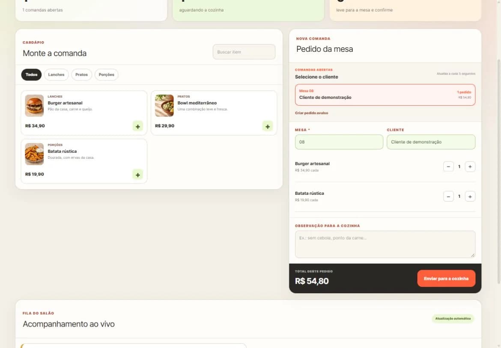Click the Buscar item search field
Screen dimensions: 501x348
click(x=244, y=52)
